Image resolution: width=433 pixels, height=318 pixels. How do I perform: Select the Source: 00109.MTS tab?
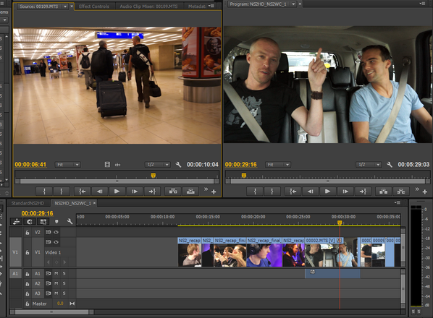coord(38,7)
